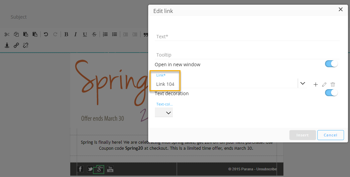Toggle the Text decoration switch
Viewport: 350px width, 177px height.
point(331,93)
